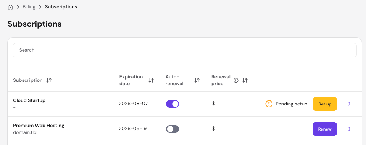Expand Premium Web Hosting row chevron
This screenshot has height=145, width=366.
pos(350,129)
